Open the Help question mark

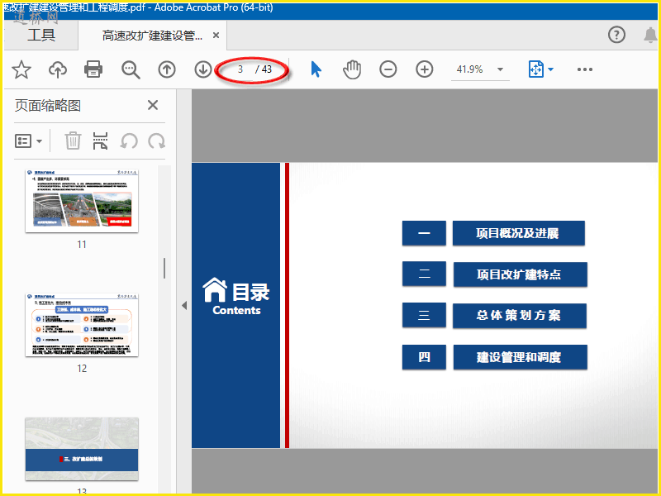tap(616, 35)
